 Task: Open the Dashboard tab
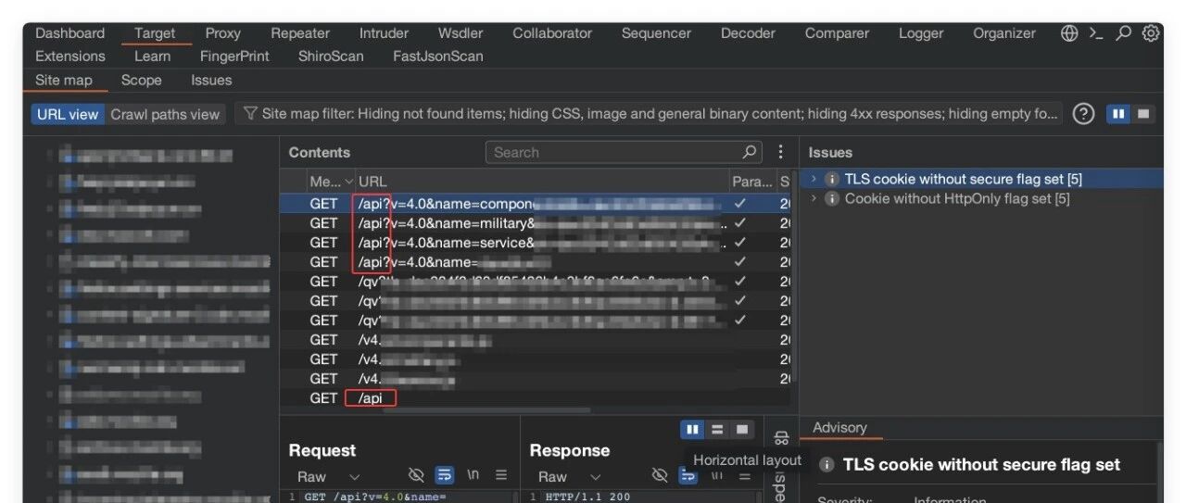(x=69, y=33)
